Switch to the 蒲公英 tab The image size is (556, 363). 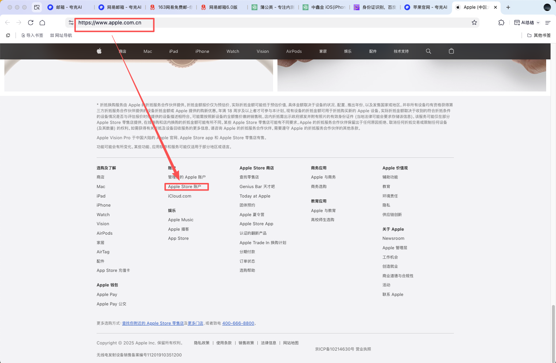(273, 7)
